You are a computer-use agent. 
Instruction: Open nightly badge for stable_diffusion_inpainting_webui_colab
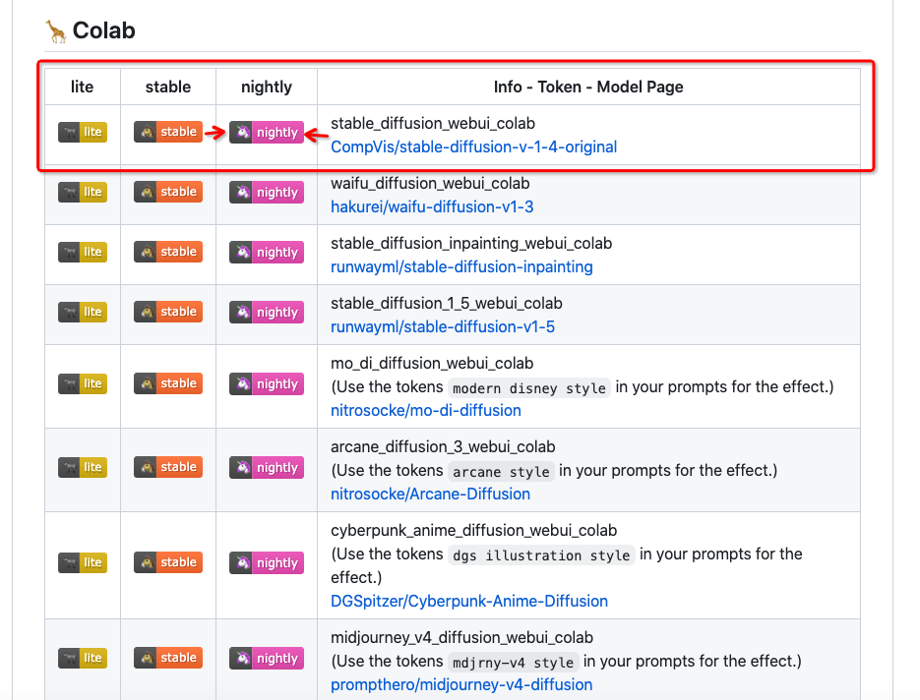(267, 252)
